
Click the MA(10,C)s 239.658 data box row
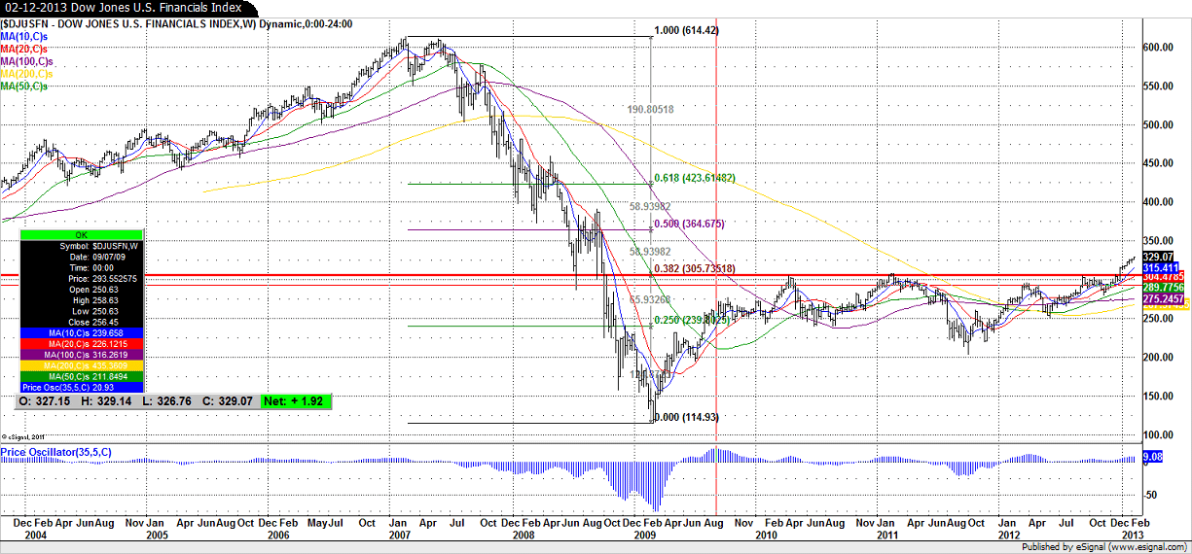pyautogui.click(x=82, y=333)
